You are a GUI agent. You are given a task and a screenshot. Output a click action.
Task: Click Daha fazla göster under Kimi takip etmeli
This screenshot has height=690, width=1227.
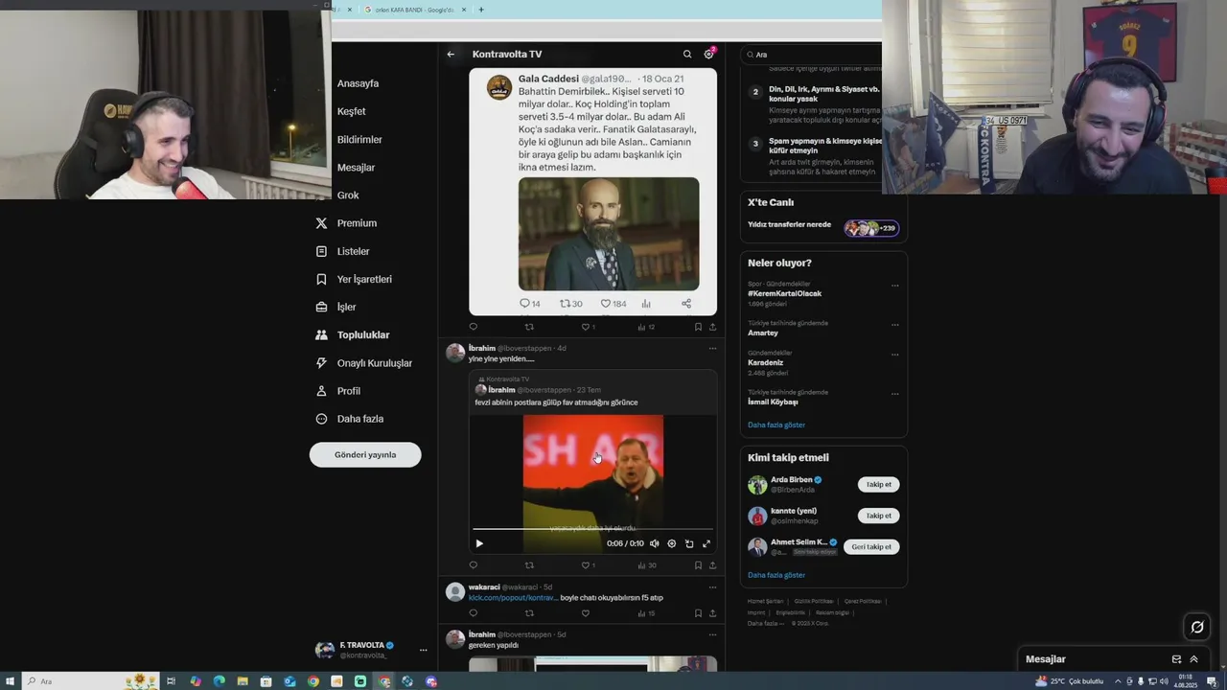point(776,575)
